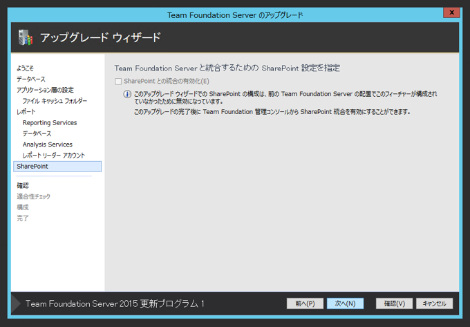Click the 適合性チェック step
470x327 pixels.
click(x=33, y=196)
